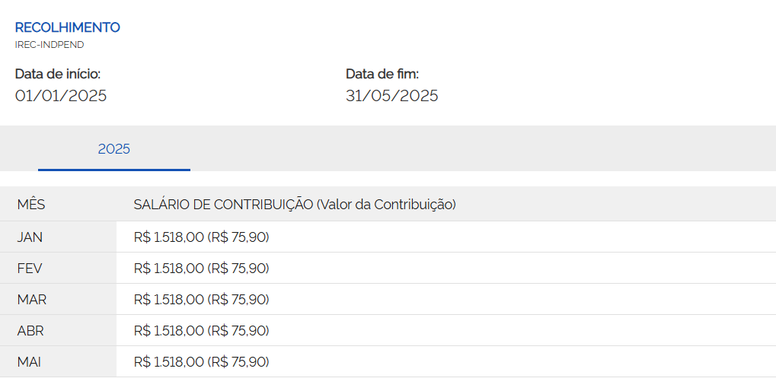Screen dimensions: 776x391
Task: Click the Data de início value 01/01/2025
Action: pos(61,95)
